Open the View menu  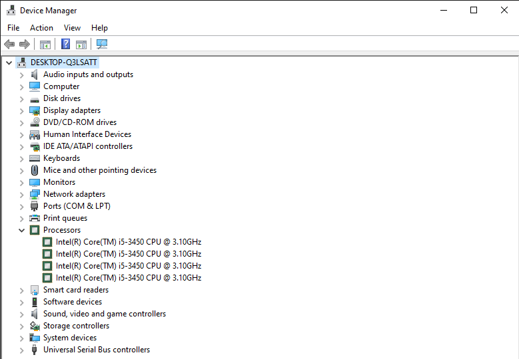point(72,28)
